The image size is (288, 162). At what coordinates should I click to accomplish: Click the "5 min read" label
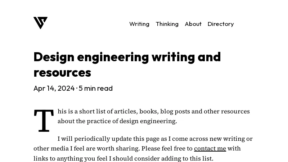click(96, 88)
